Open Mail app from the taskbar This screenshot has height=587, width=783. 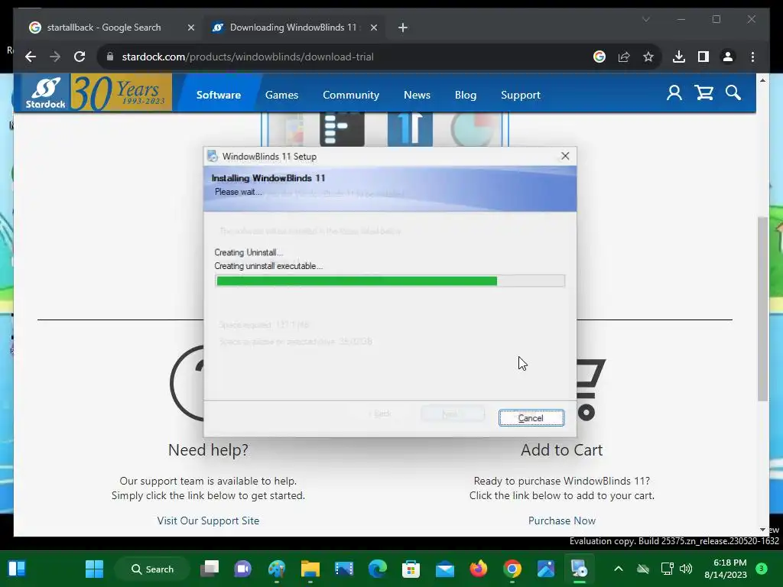click(x=444, y=569)
